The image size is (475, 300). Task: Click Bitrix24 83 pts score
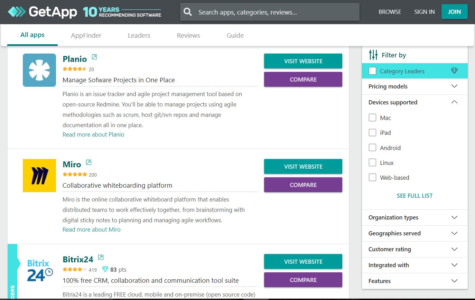pyautogui.click(x=118, y=270)
